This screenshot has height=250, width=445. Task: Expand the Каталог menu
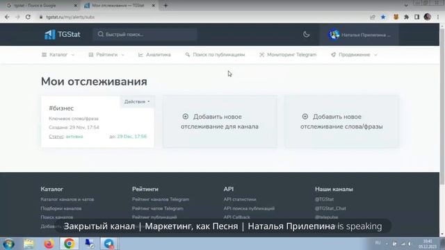pos(58,55)
